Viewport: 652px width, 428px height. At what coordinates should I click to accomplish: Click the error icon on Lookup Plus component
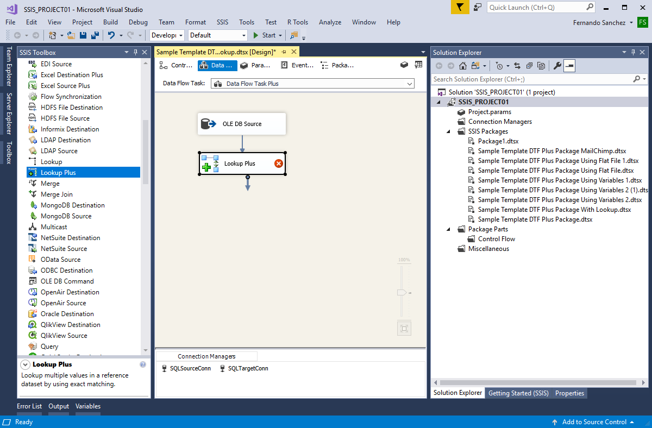(x=279, y=163)
